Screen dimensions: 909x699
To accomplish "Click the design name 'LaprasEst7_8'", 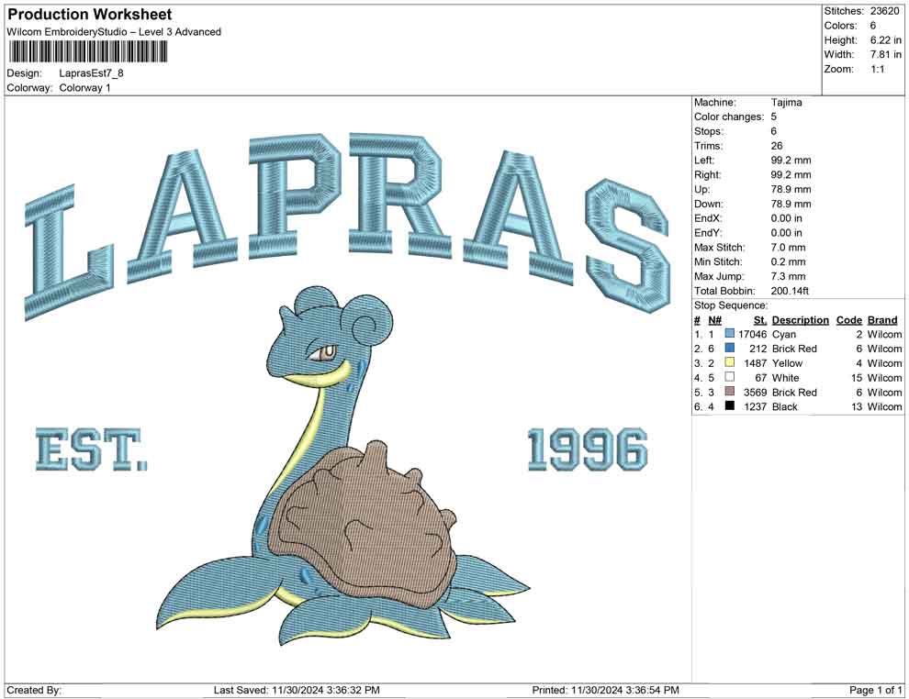I will point(91,73).
